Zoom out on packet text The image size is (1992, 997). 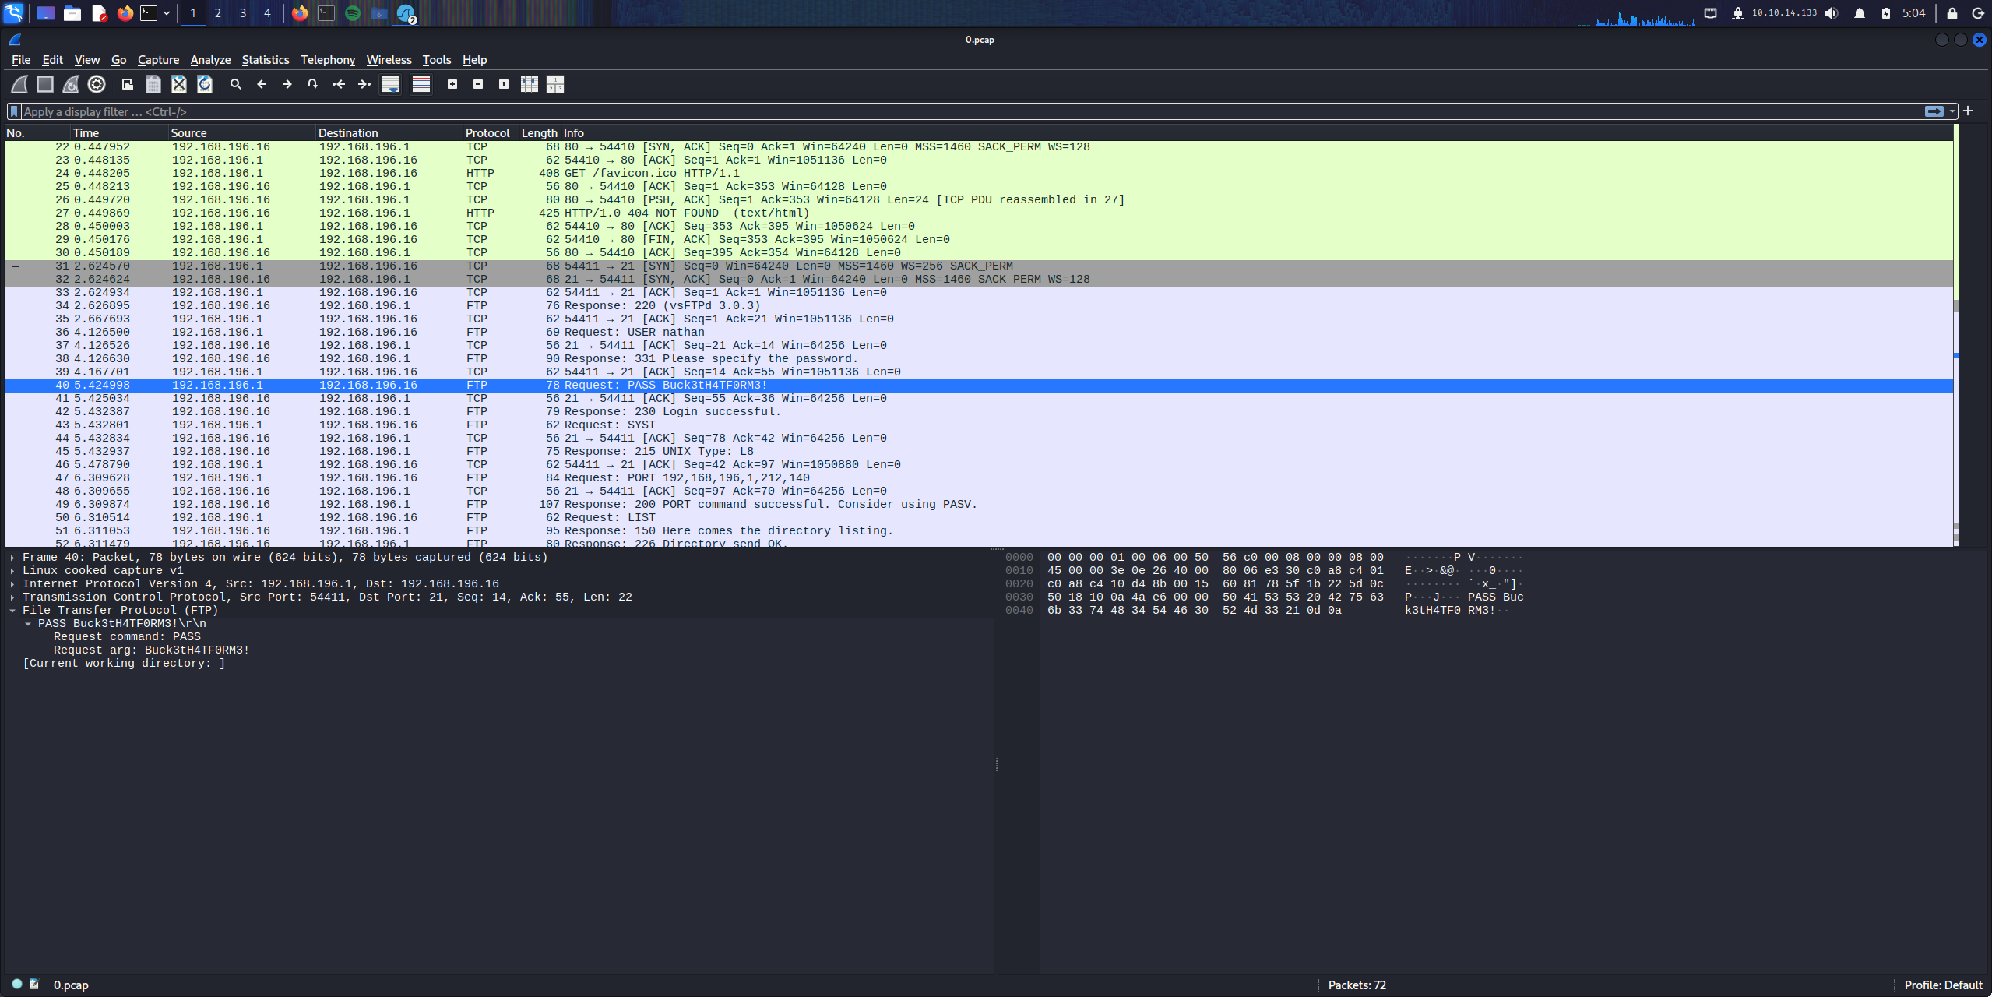pos(478,84)
